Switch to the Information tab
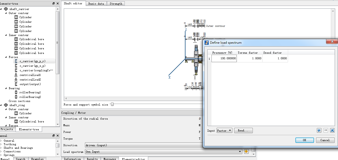This screenshot has width=338, height=160. click(x=72, y=159)
